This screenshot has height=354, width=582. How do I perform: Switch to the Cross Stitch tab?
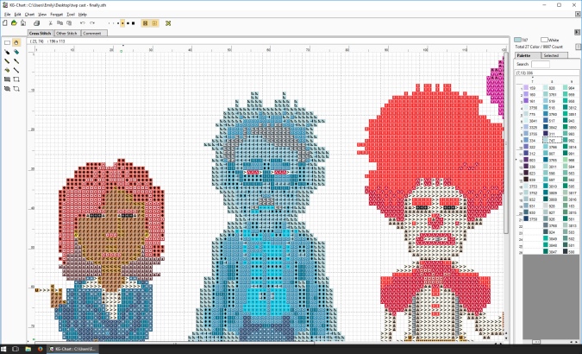click(40, 33)
